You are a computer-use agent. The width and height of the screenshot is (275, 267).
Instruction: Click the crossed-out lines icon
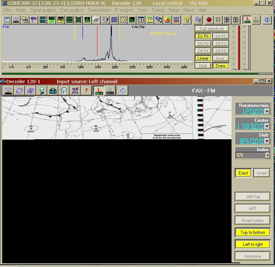75,91
